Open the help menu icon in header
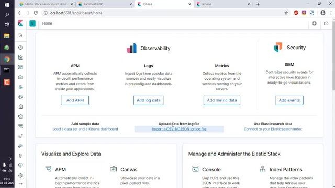 314,23
